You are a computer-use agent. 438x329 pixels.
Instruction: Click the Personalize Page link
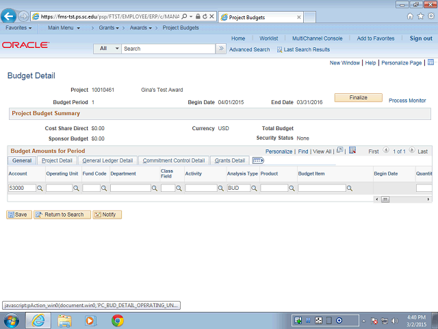(402, 63)
